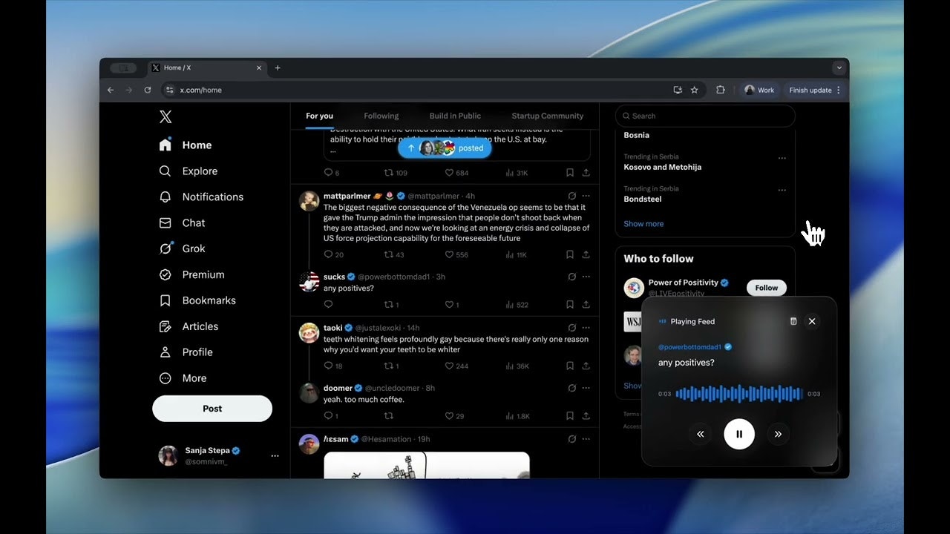Close the Playing Feed player
This screenshot has width=950, height=534.
[x=812, y=321]
